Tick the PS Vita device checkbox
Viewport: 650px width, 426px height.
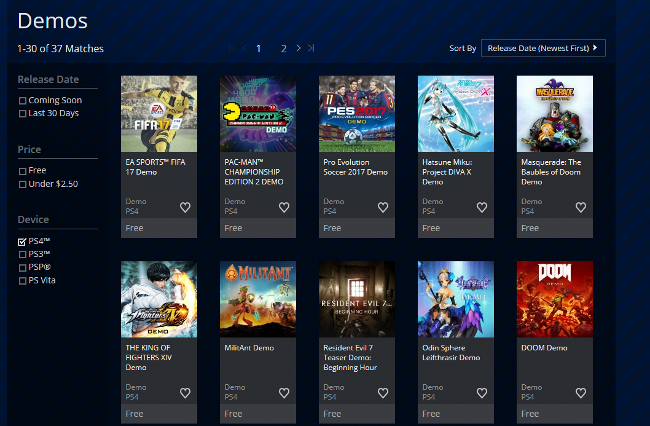[x=23, y=281]
